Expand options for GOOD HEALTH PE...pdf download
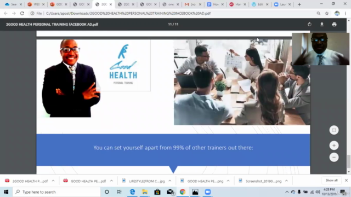The image size is (351, 197). [x=111, y=181]
